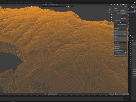Open the Texture properties checker icon
Screen dimensions: 136x102
tap(130, 68)
